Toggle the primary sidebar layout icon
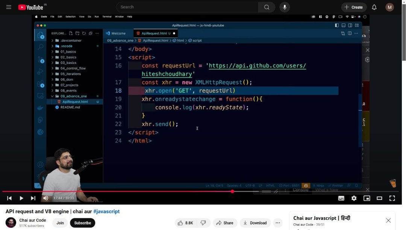Viewport: 406px width, 230px height. click(336, 25)
